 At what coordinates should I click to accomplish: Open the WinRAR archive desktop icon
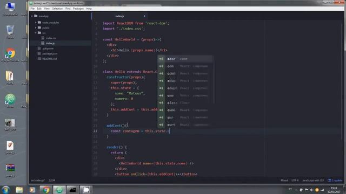click(10, 170)
